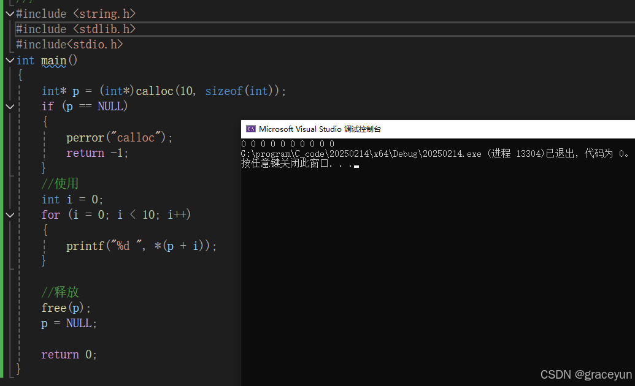Collapse the for loop block fold arrow
Viewport: 635px width, 386px height.
(x=10, y=215)
